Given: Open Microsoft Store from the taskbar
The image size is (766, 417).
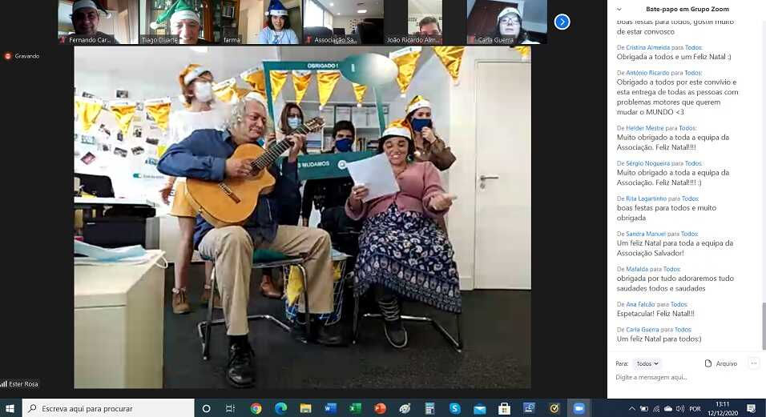Looking at the screenshot, I should coord(504,408).
